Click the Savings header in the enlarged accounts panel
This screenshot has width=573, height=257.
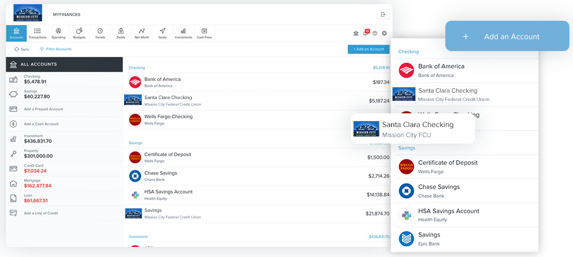406,148
